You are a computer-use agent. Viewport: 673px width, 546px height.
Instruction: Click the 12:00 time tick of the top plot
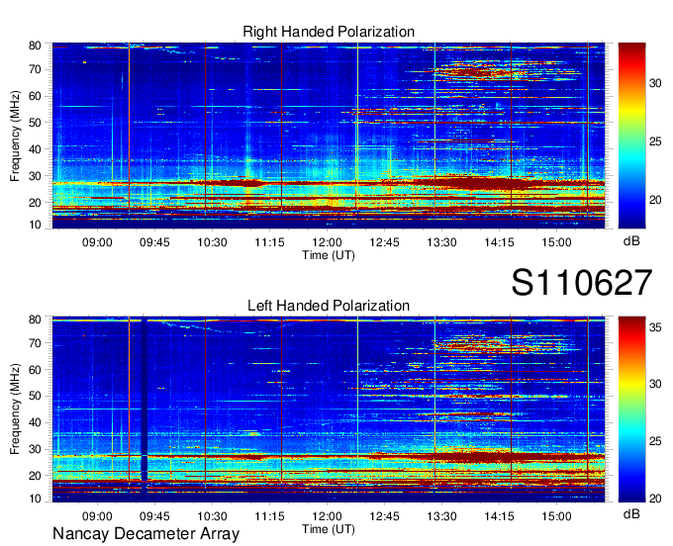click(x=327, y=242)
